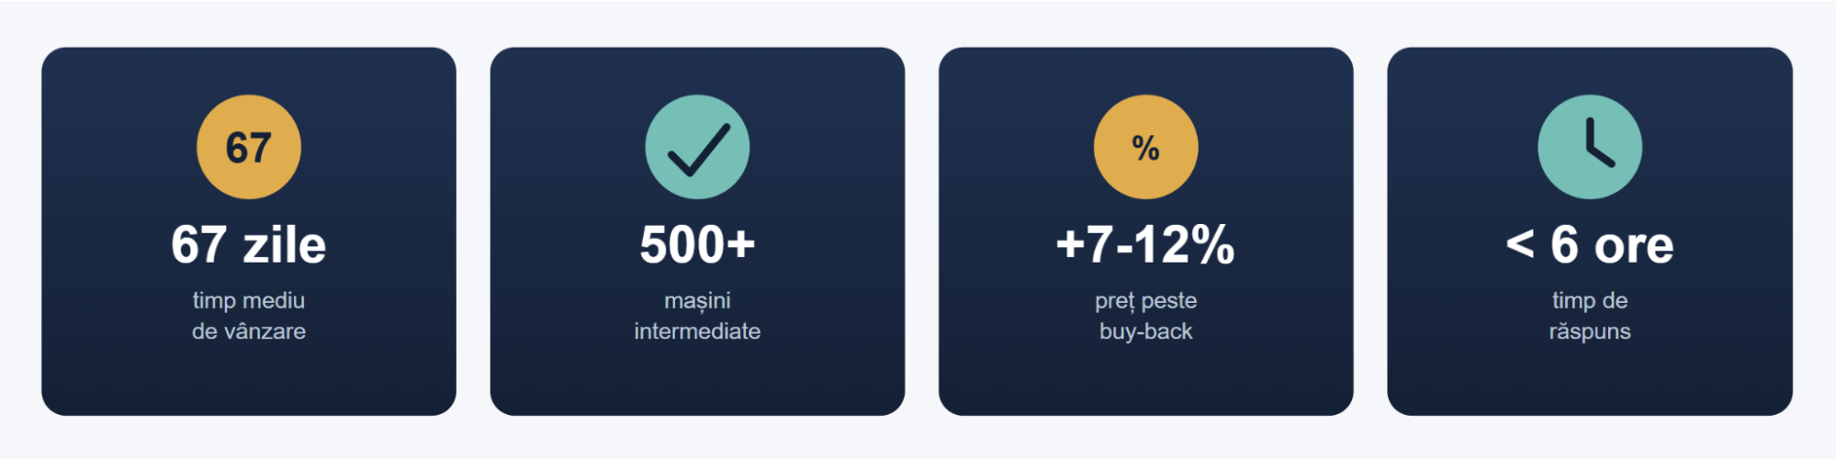
Task: Click the orange percent symbol icon
Action: coord(1145,147)
